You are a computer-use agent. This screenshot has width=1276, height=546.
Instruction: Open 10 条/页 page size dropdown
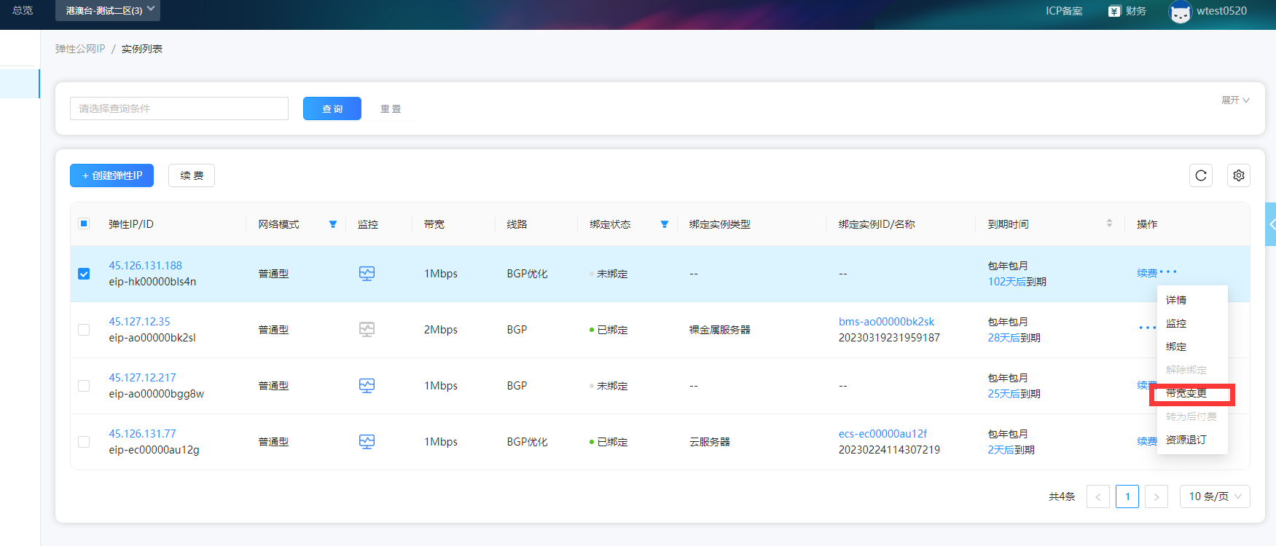point(1215,496)
